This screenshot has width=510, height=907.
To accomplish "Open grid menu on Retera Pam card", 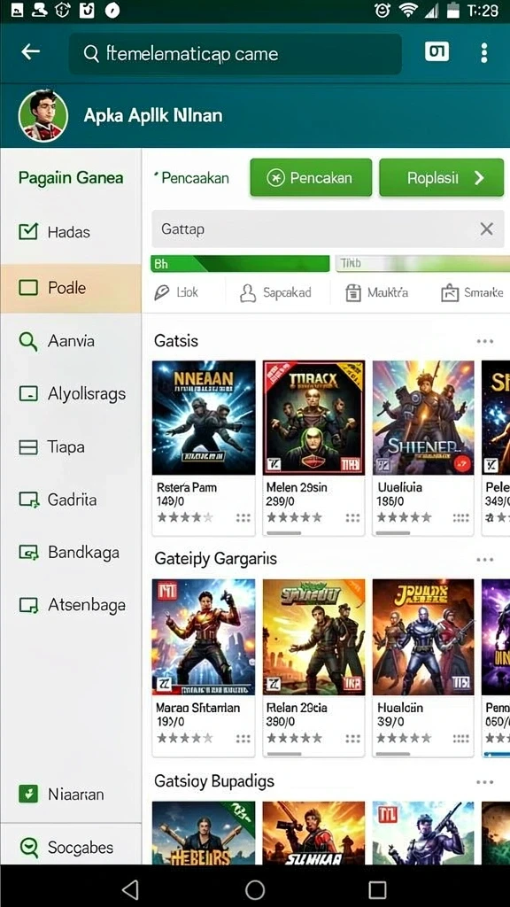I will click(x=243, y=517).
